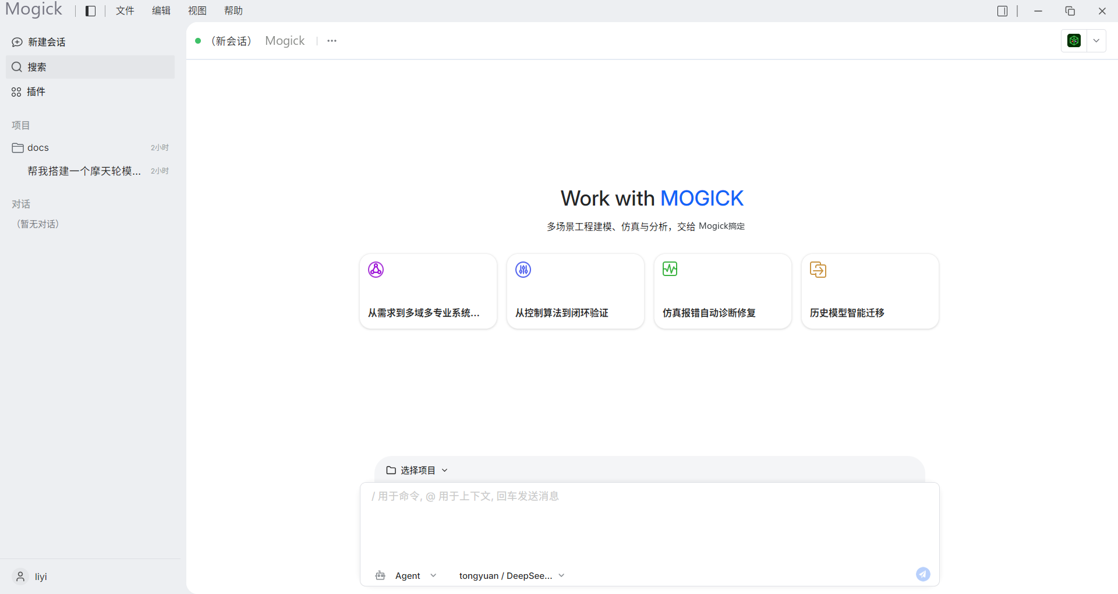
Task: Open the 插件 plugins page
Action: (x=90, y=92)
